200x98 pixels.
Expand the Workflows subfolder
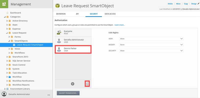click(x=9, y=53)
